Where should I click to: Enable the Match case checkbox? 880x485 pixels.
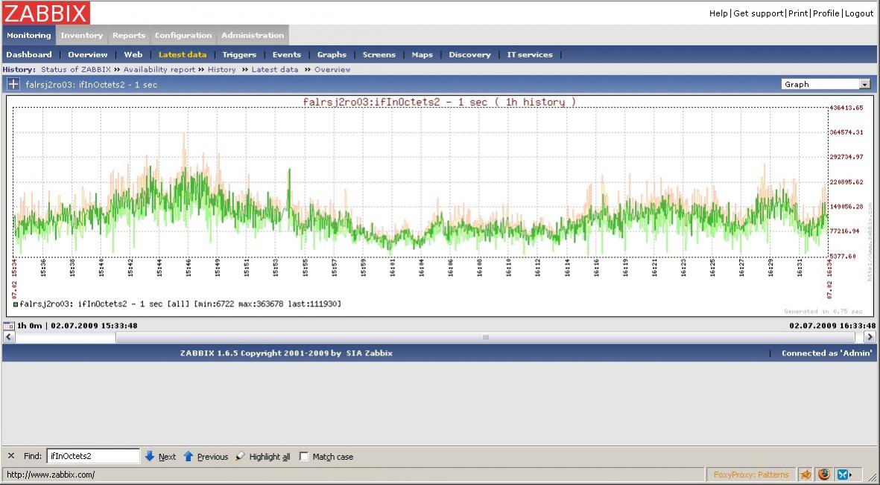[x=304, y=456]
